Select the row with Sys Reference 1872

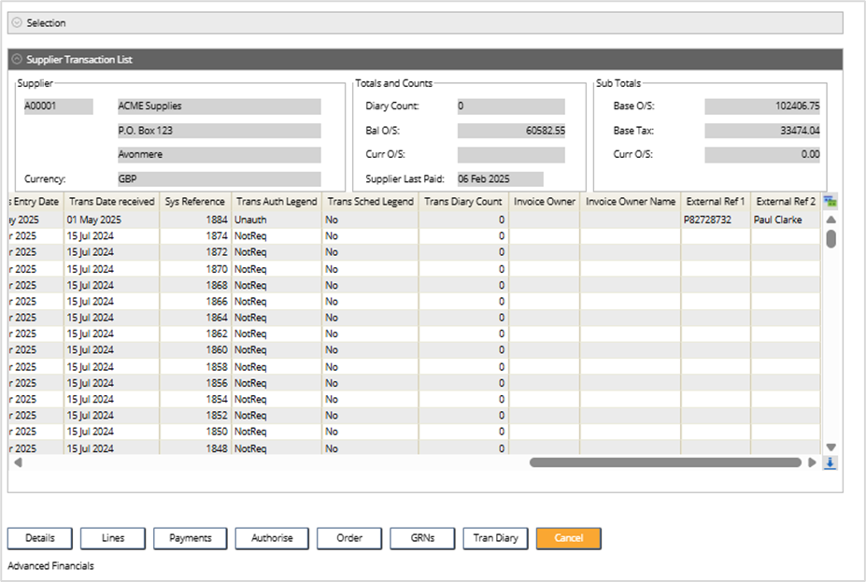(x=414, y=252)
